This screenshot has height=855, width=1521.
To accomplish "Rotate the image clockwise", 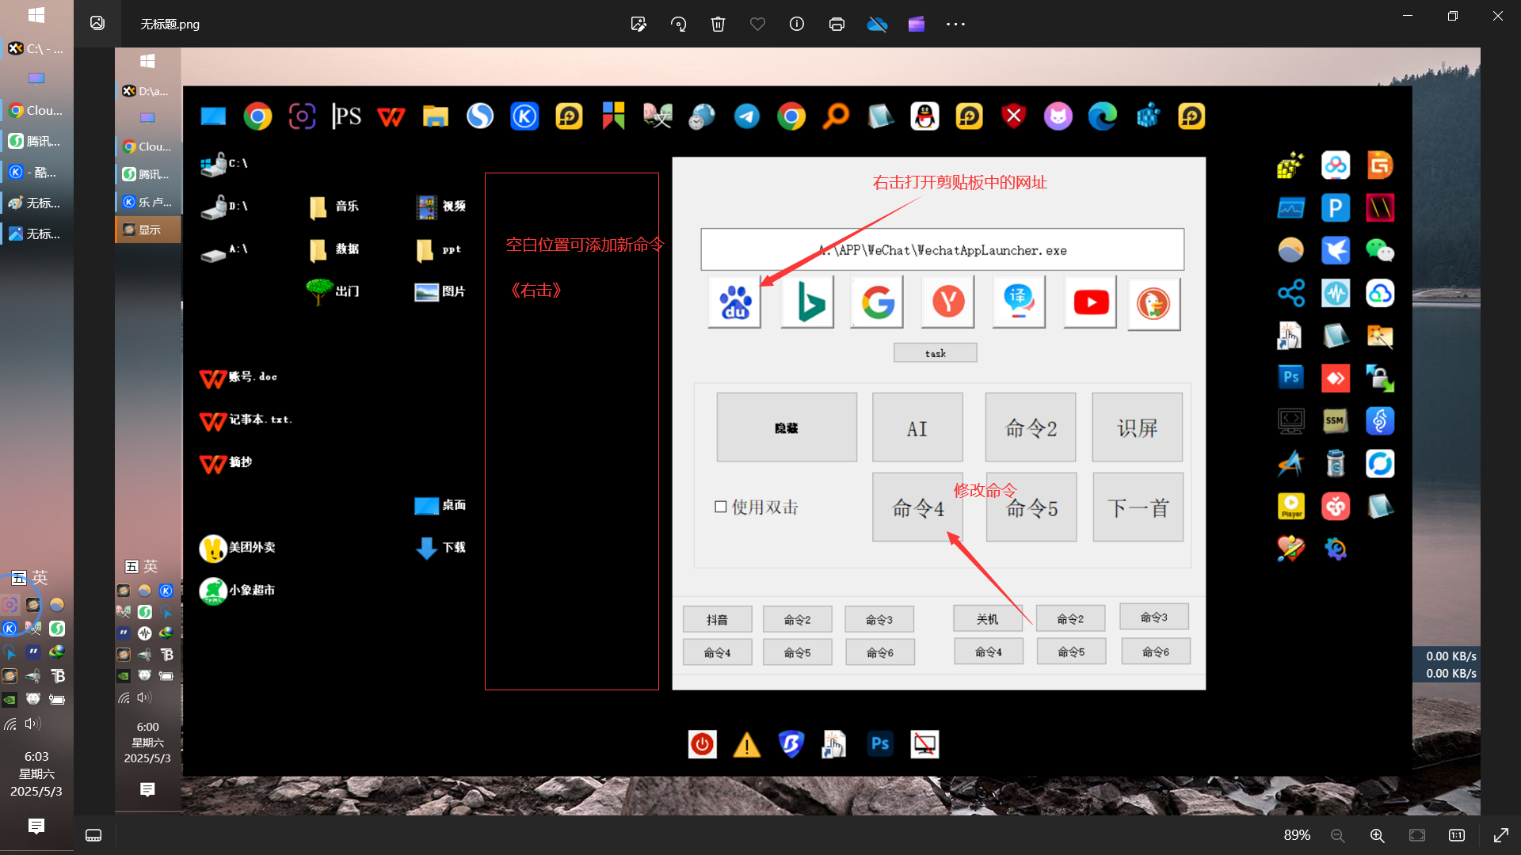I will click(678, 24).
